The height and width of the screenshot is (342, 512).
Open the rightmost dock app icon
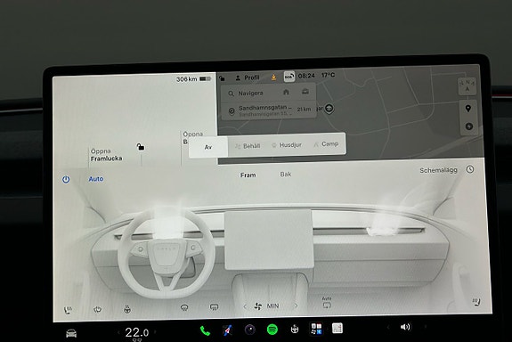coord(337,328)
